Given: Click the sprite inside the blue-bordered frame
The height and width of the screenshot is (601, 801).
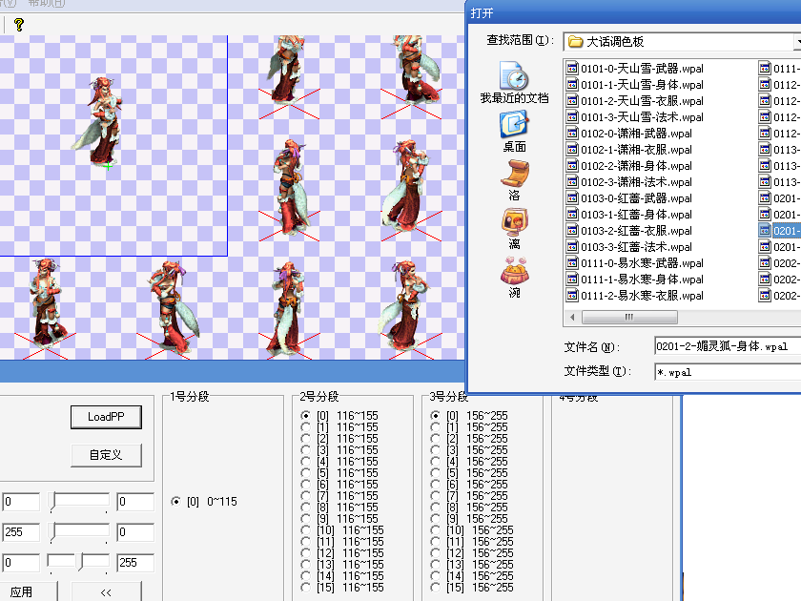Looking at the screenshot, I should point(99,120).
